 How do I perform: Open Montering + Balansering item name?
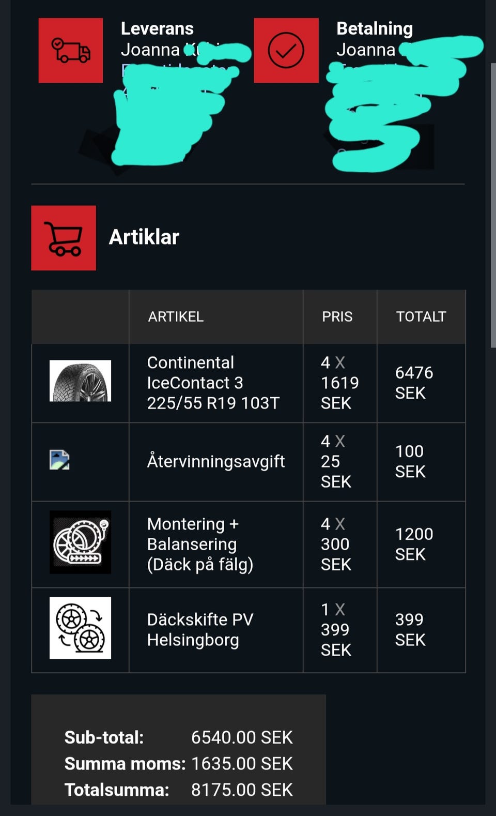coord(200,544)
